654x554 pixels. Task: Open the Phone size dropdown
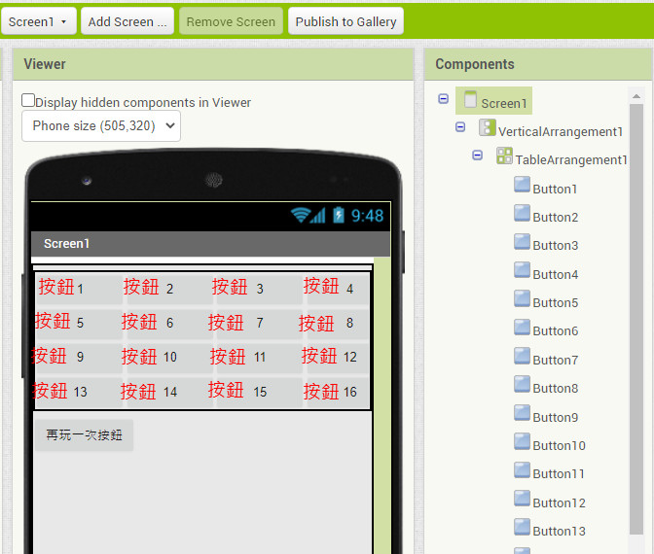pos(101,125)
